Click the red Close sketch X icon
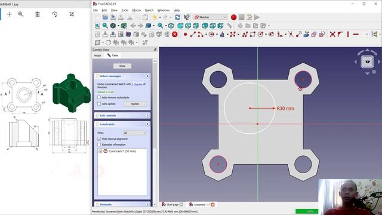382x215 pixels. 175,35
